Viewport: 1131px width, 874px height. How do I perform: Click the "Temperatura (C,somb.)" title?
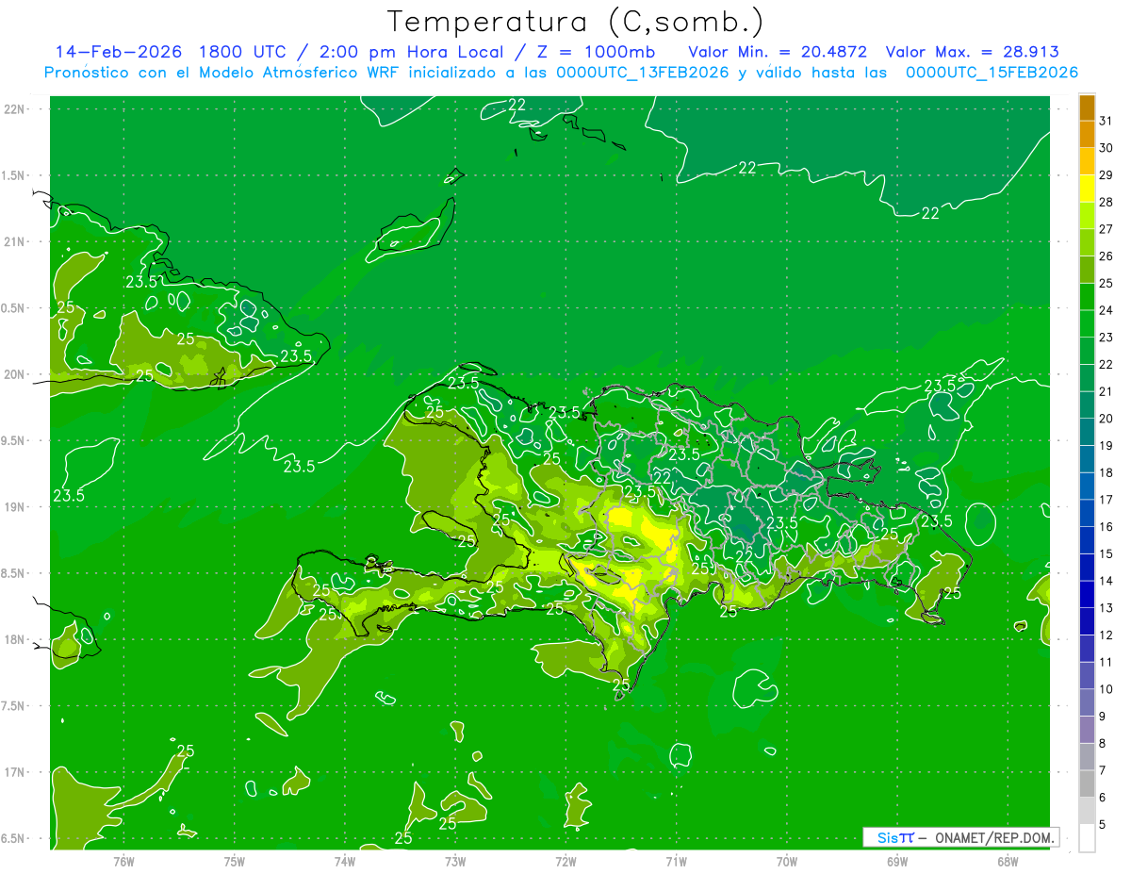pos(576,23)
